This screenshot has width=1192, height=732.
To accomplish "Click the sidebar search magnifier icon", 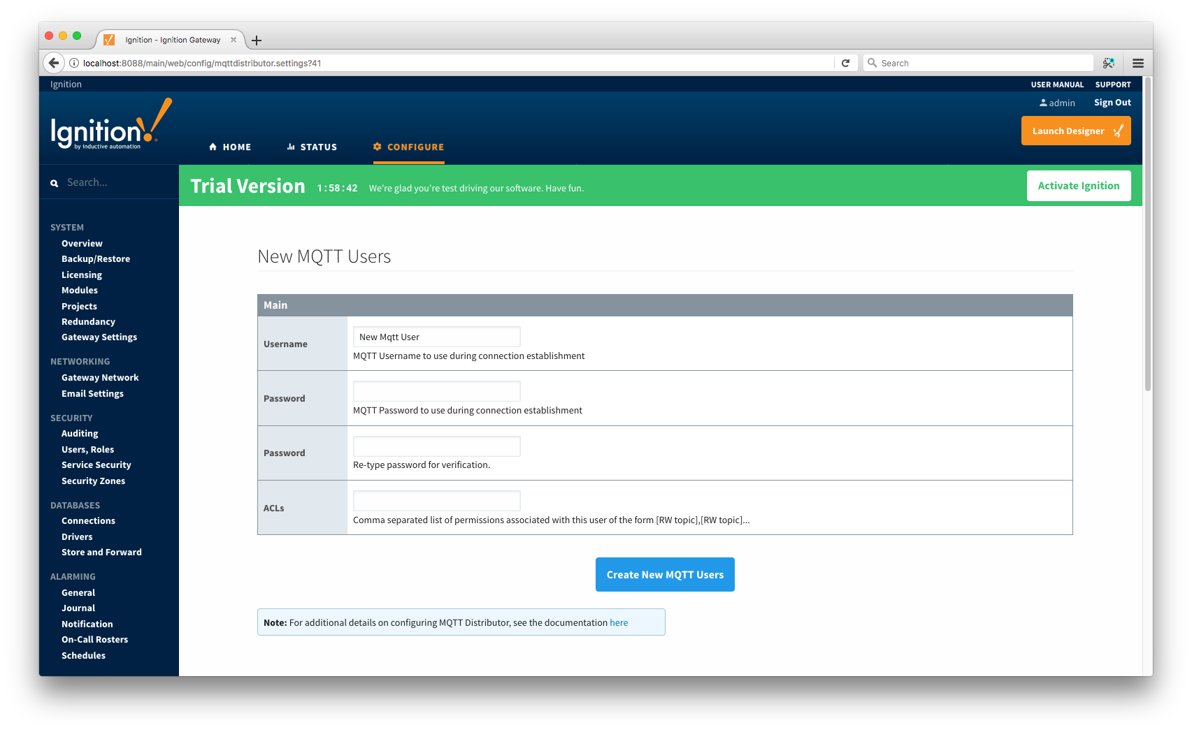I will click(55, 183).
